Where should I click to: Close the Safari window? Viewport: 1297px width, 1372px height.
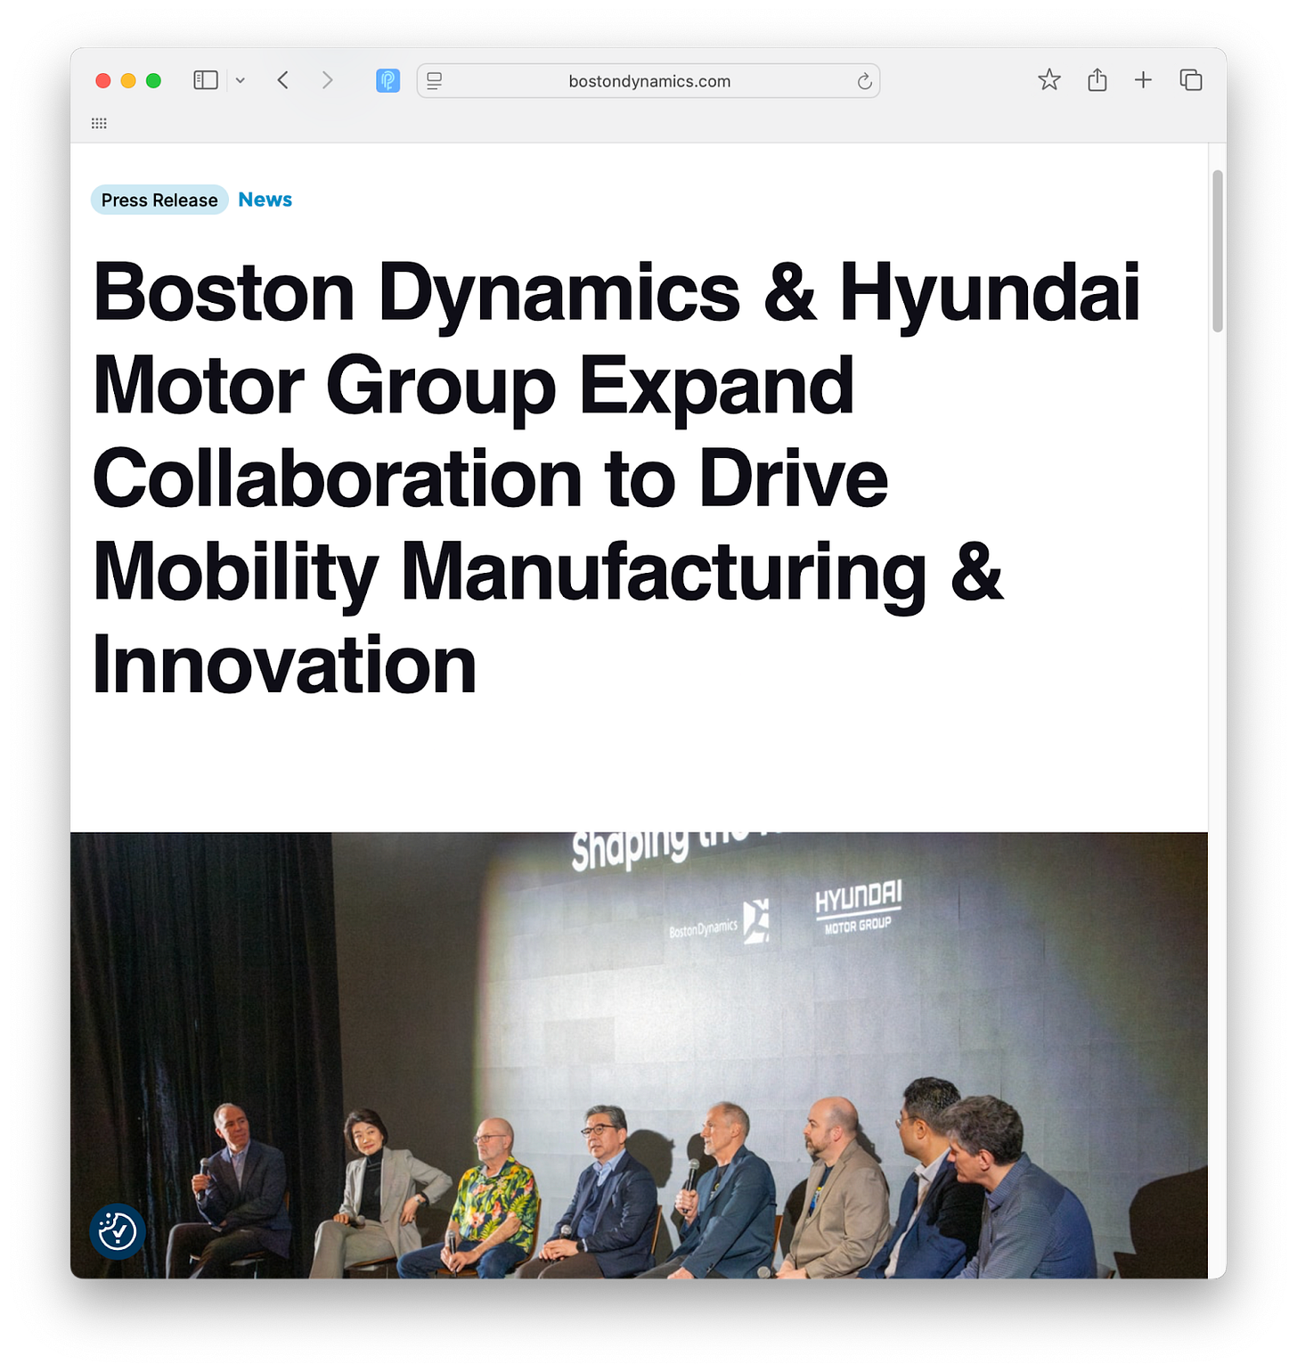coord(103,81)
